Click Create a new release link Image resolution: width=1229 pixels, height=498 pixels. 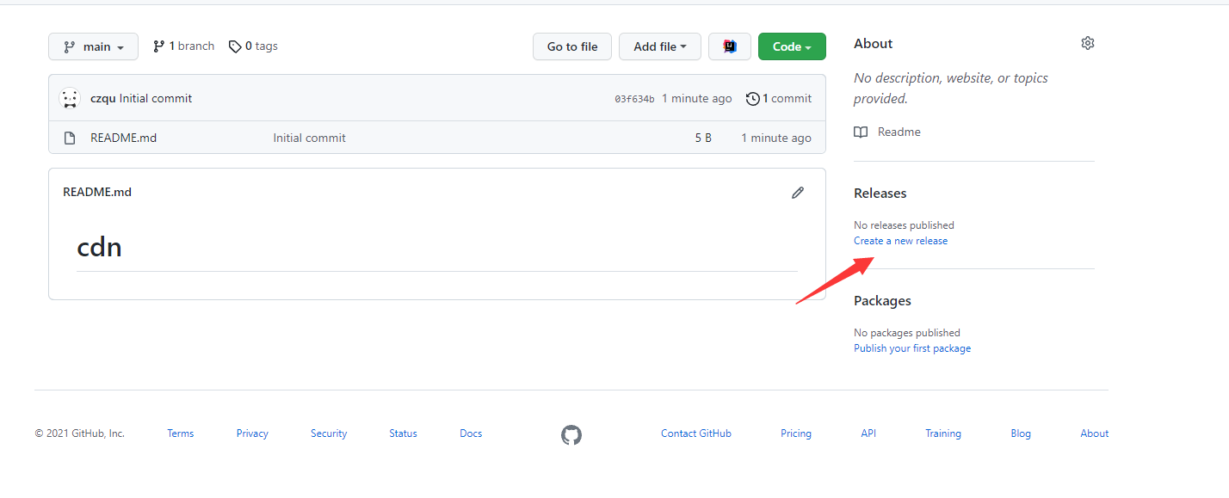[x=900, y=241]
